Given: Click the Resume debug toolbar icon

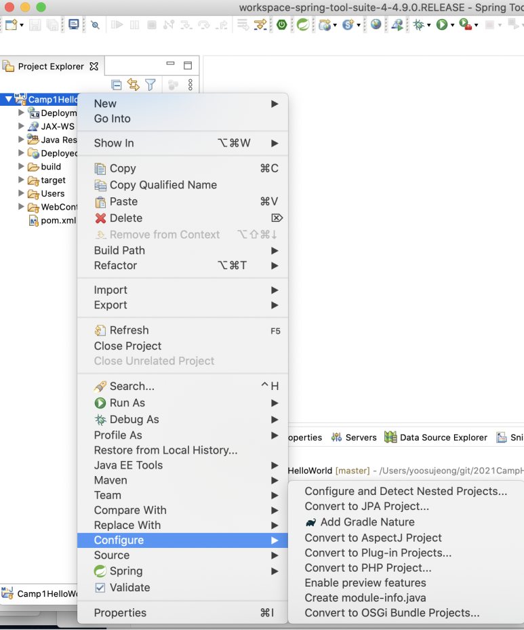Looking at the screenshot, I should tap(117, 25).
